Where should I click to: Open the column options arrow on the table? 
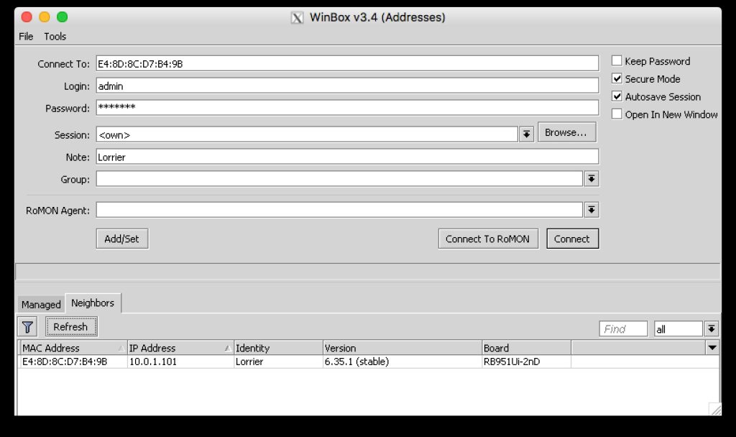[x=711, y=347]
